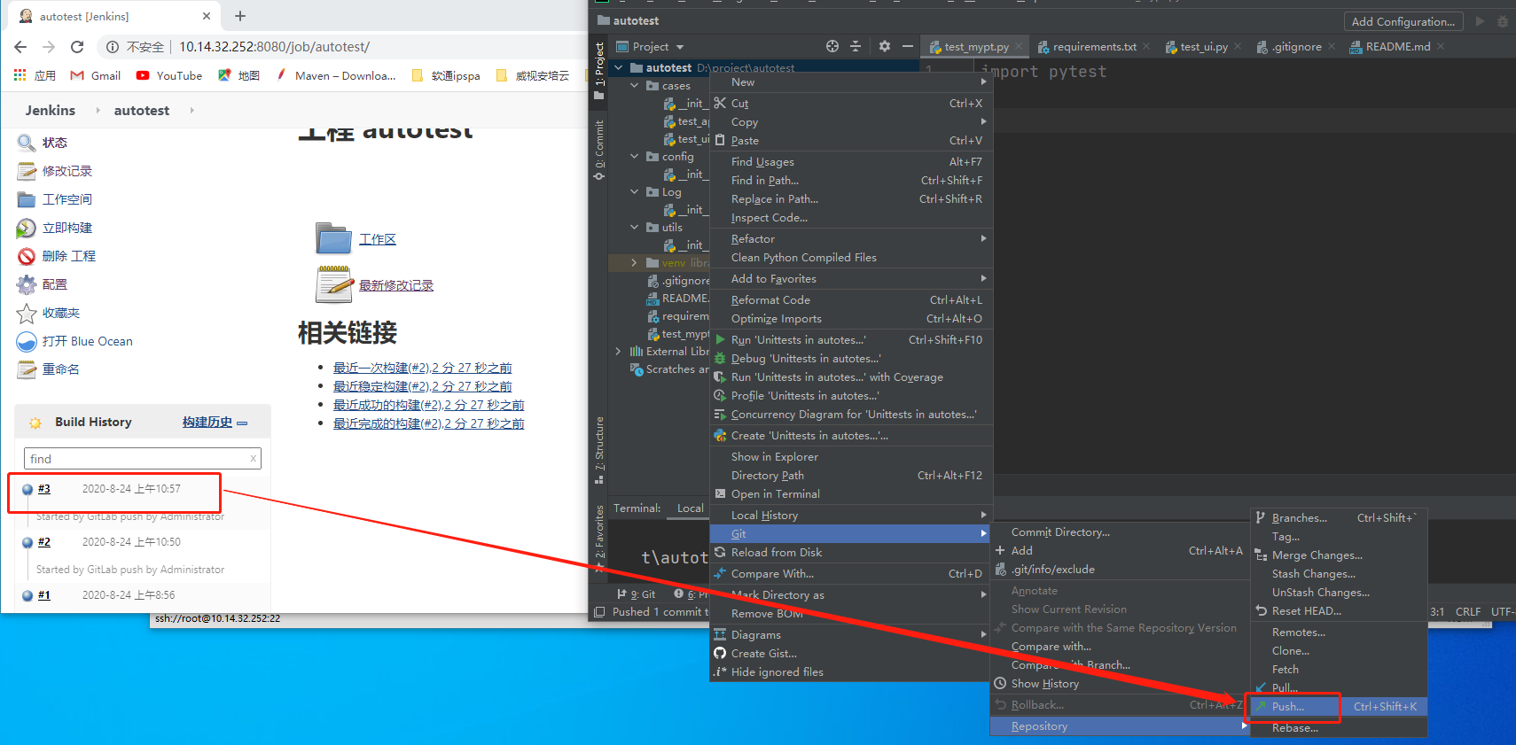Click the Add Configuration... button
This screenshot has height=745, width=1516.
click(1403, 21)
